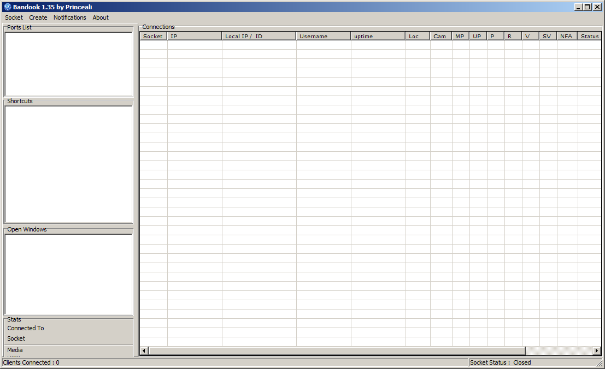
Task: Click inside the Ports List box
Action: tap(68, 64)
